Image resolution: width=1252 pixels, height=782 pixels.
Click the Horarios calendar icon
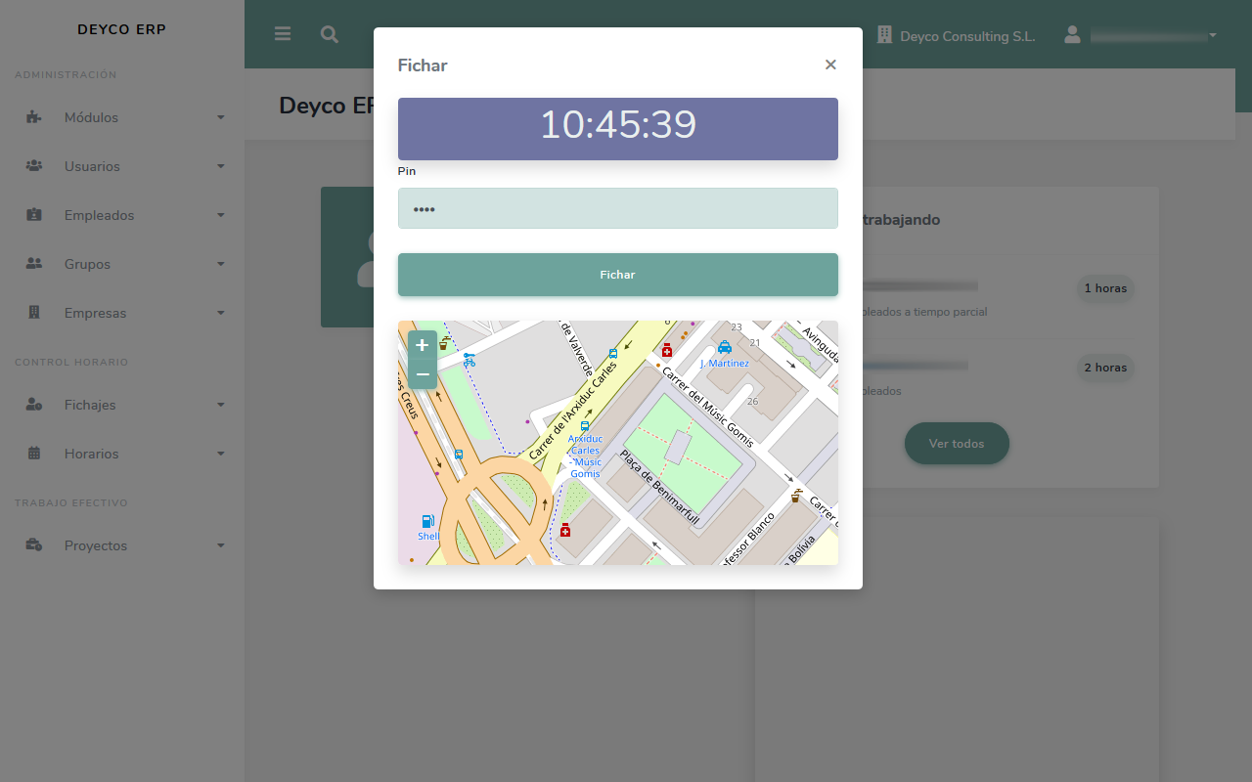click(34, 454)
